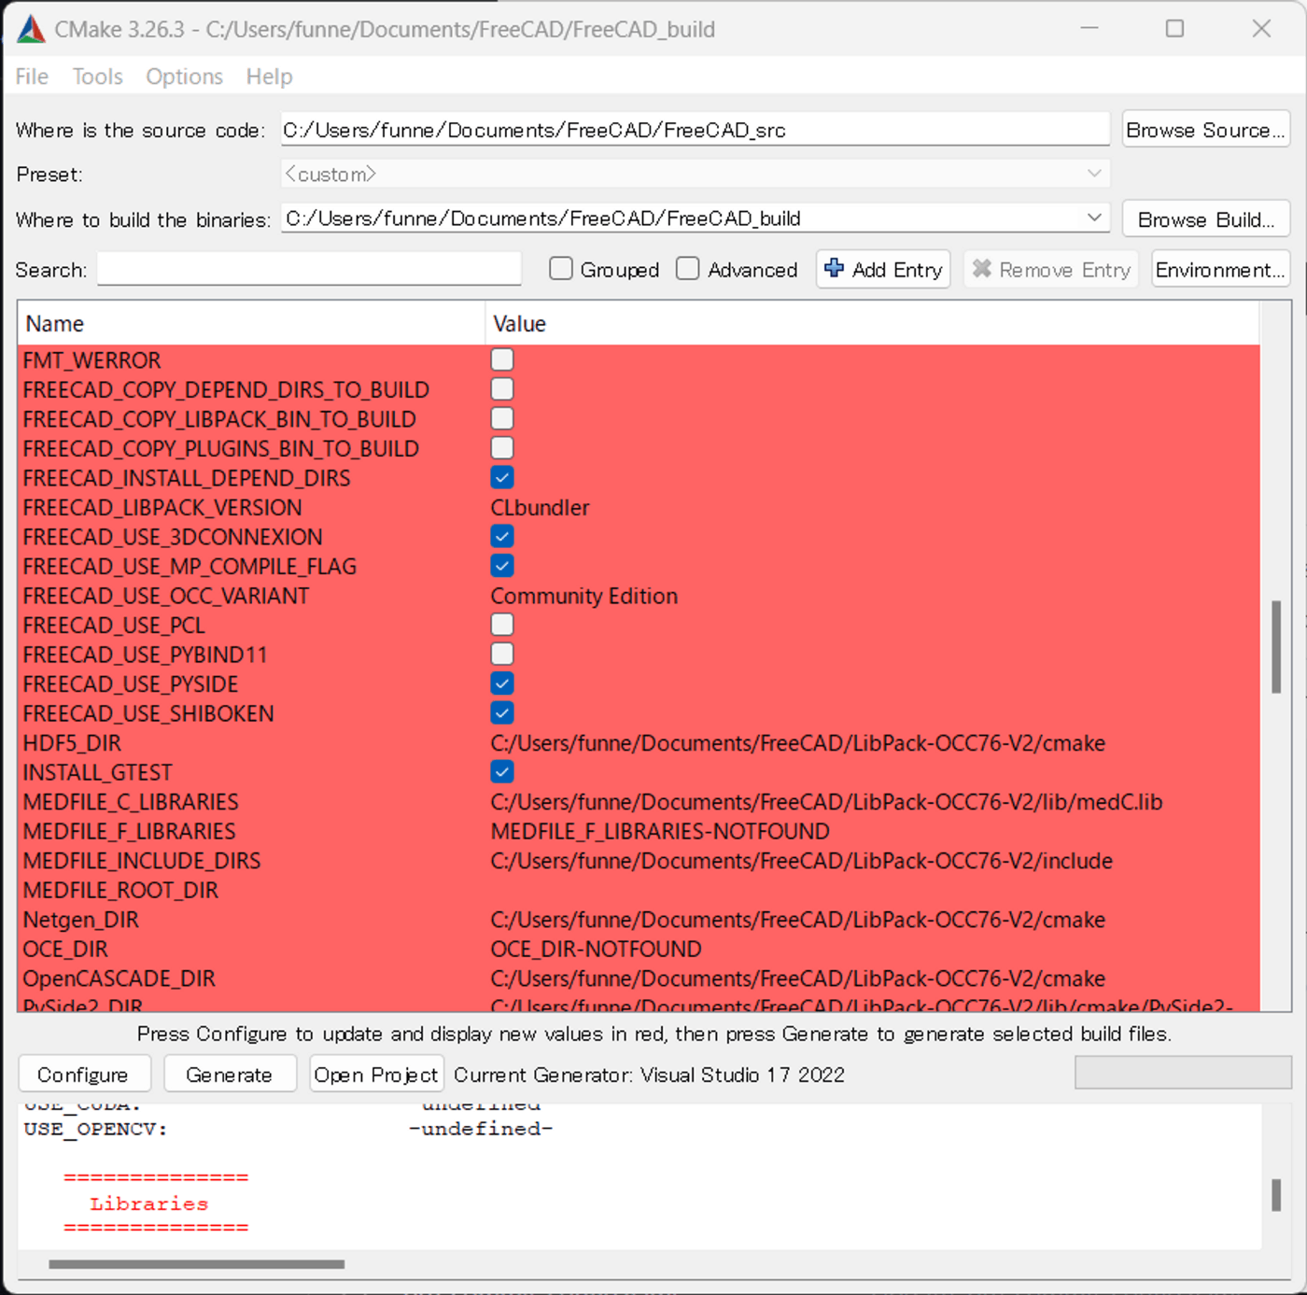Image resolution: width=1307 pixels, height=1295 pixels.
Task: Click Current Generator Visual Studio 17 2022 label
Action: (649, 1075)
